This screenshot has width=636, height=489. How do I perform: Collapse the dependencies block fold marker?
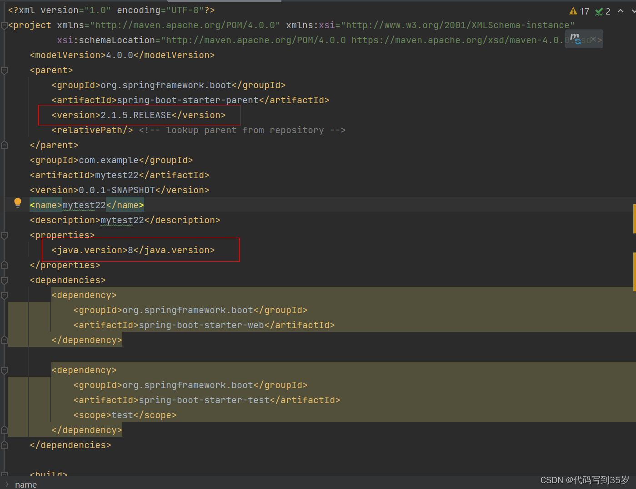tap(4, 280)
